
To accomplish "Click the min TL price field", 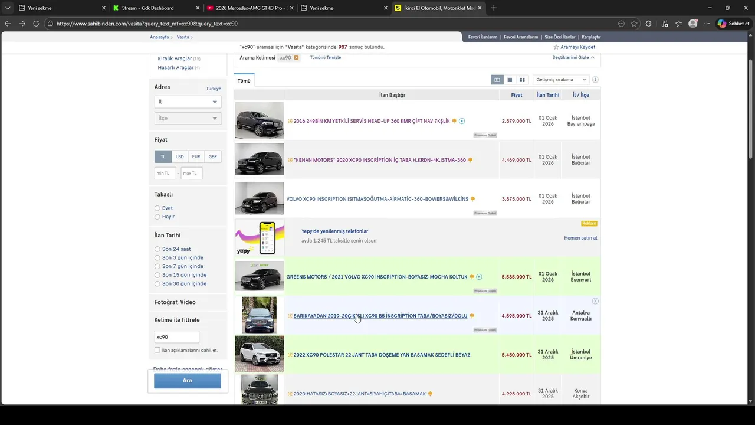I will coord(165,173).
